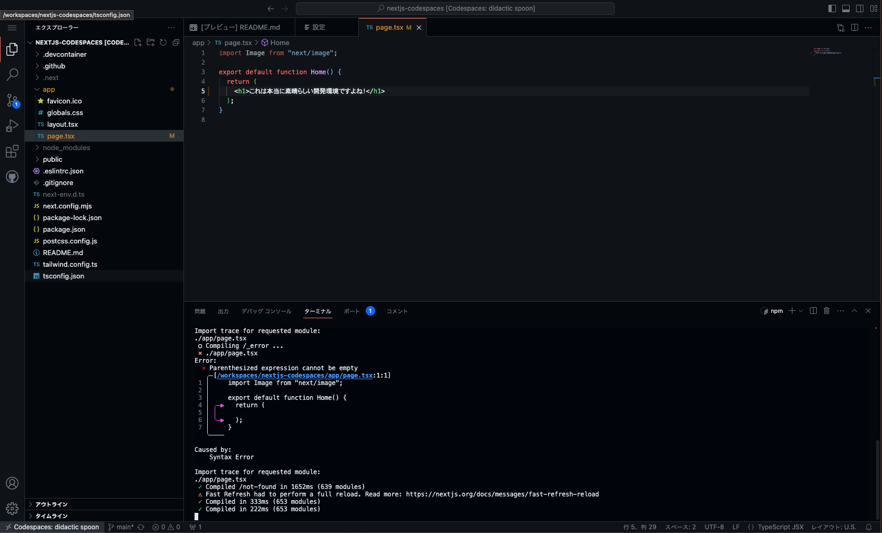Open the Search view in activity bar
The width and height of the screenshot is (882, 533).
click(12, 75)
